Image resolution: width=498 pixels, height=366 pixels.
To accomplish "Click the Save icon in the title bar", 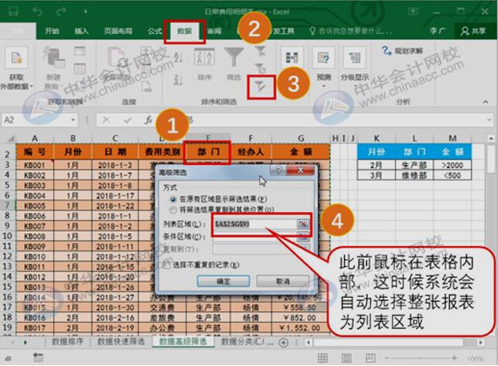I will [13, 12].
